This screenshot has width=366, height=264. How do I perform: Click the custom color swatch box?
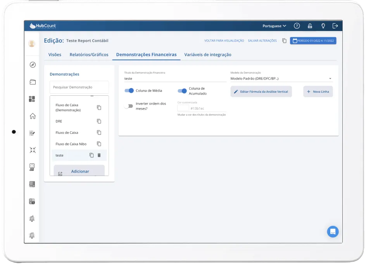click(x=183, y=108)
